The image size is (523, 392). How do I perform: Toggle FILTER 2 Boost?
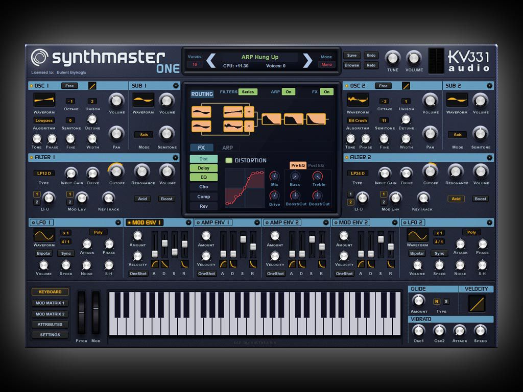pyautogui.click(x=480, y=199)
